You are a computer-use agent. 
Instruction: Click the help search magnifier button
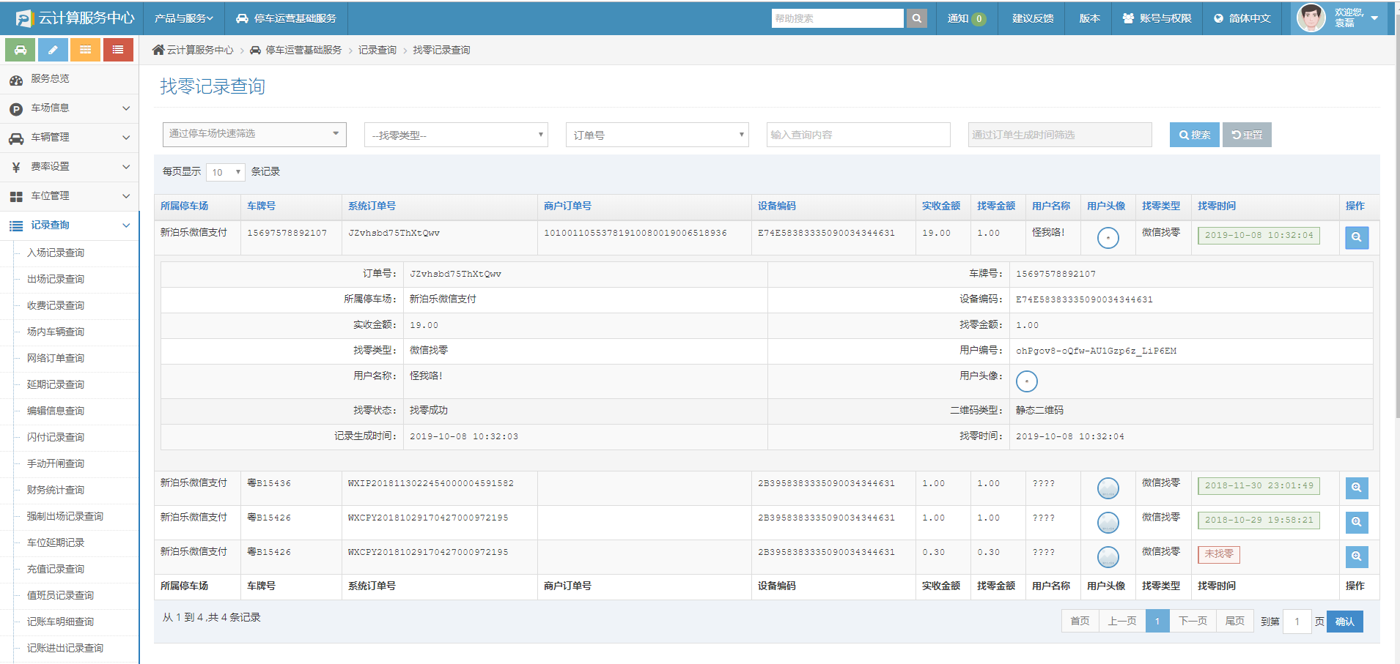917,17
